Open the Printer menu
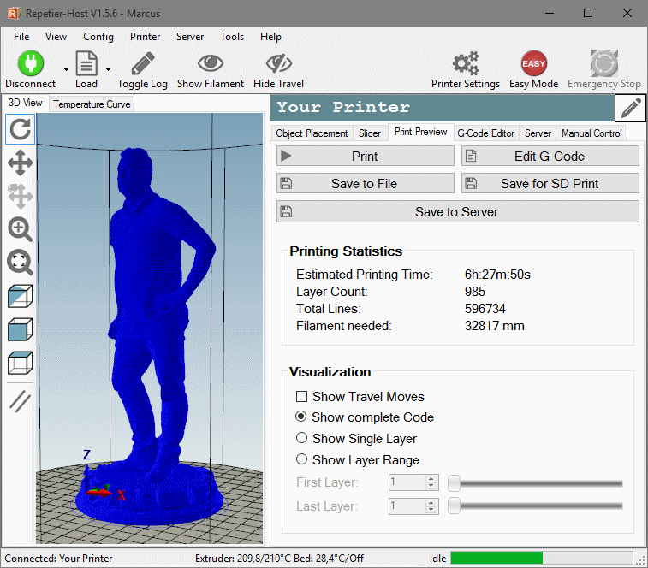This screenshot has height=568, width=648. point(145,37)
